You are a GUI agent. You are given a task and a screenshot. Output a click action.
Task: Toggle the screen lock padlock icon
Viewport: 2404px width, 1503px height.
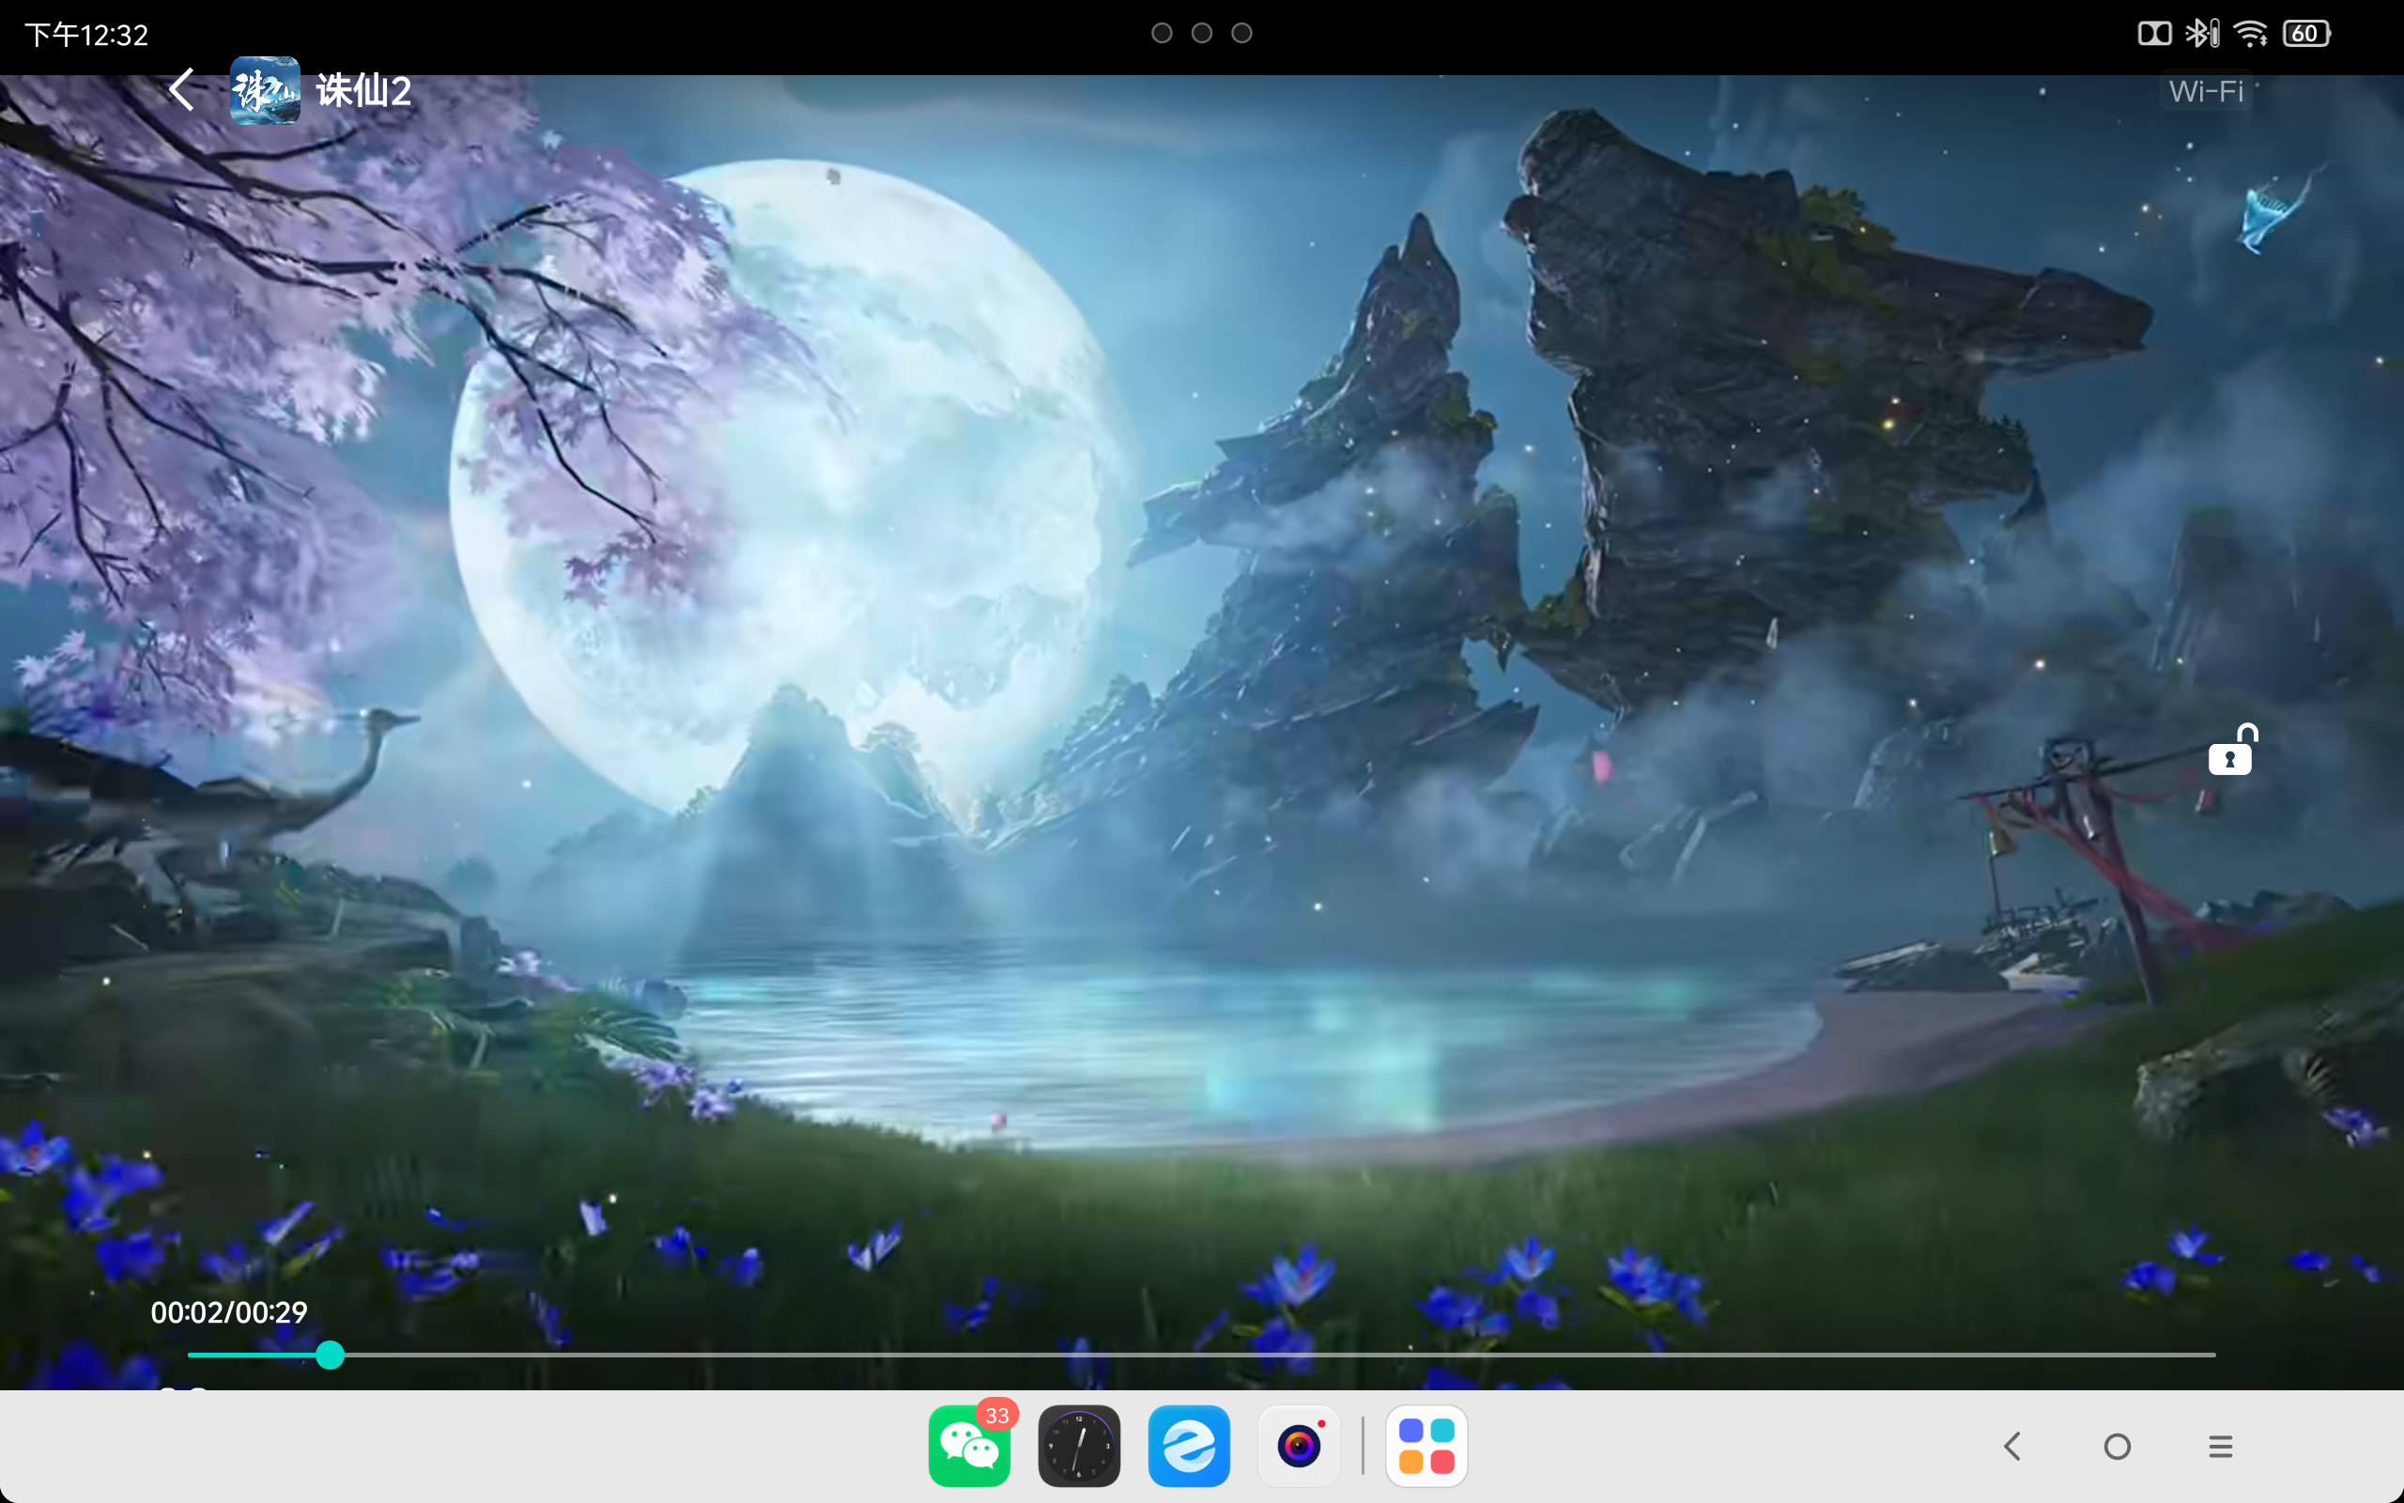pyautogui.click(x=2233, y=750)
